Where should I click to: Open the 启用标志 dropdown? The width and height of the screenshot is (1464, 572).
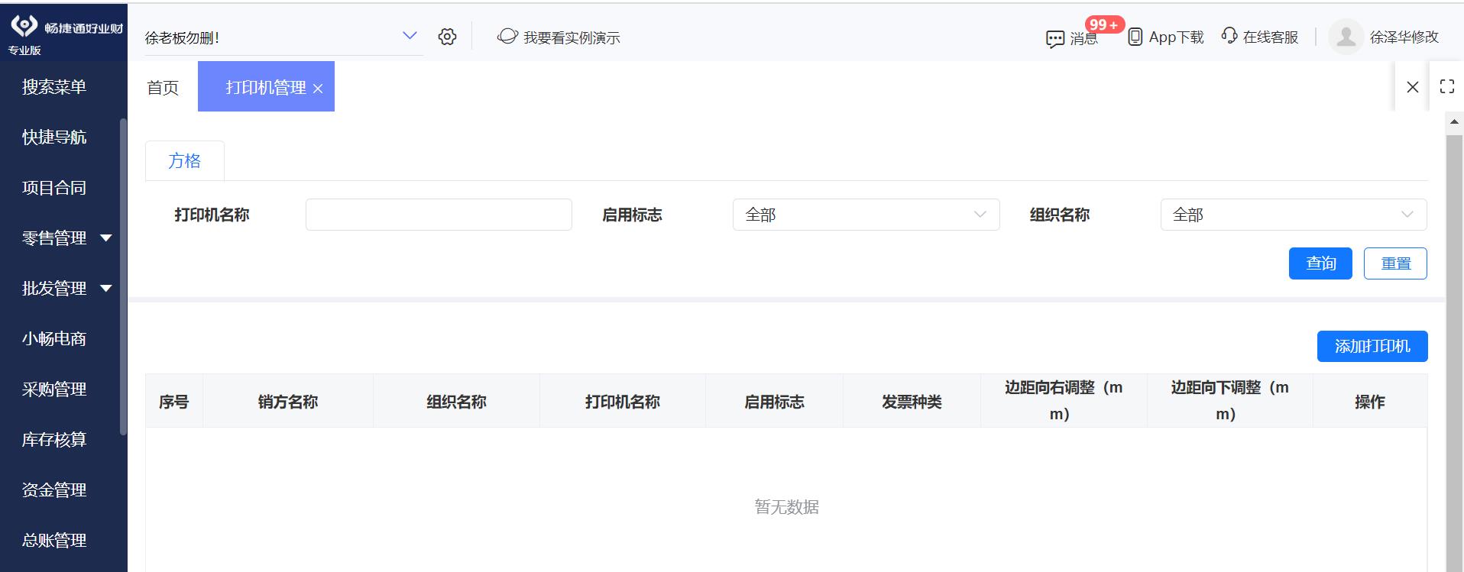[x=866, y=215]
